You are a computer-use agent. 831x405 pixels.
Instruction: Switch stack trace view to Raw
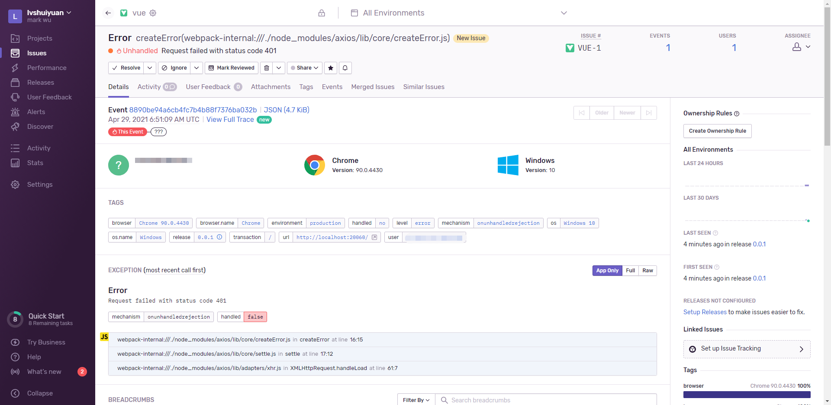647,271
